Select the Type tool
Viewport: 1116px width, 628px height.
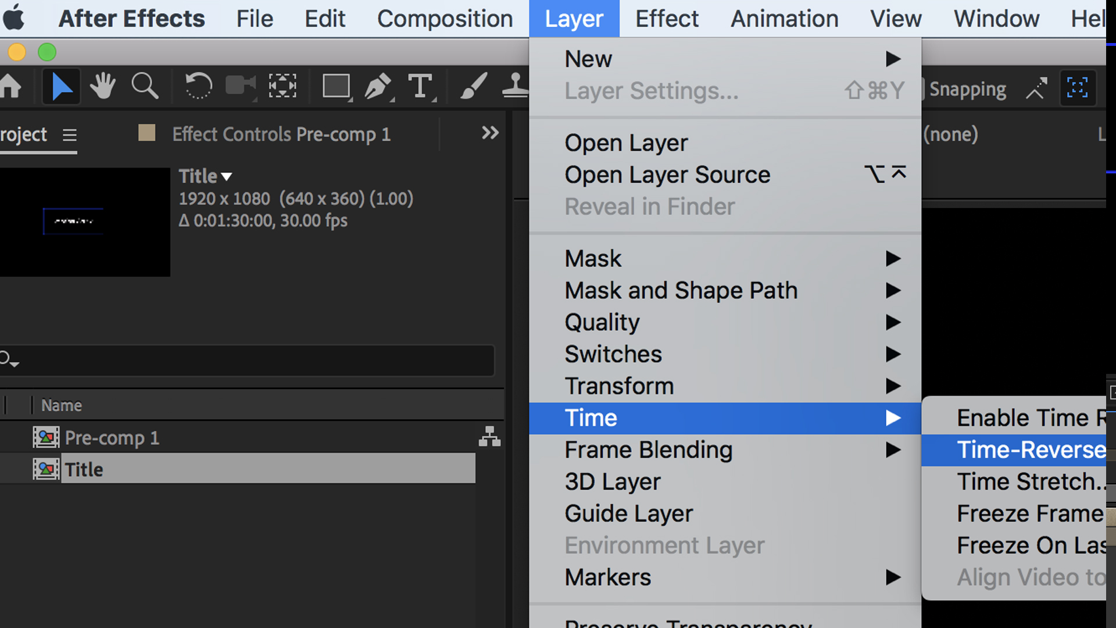coord(420,86)
